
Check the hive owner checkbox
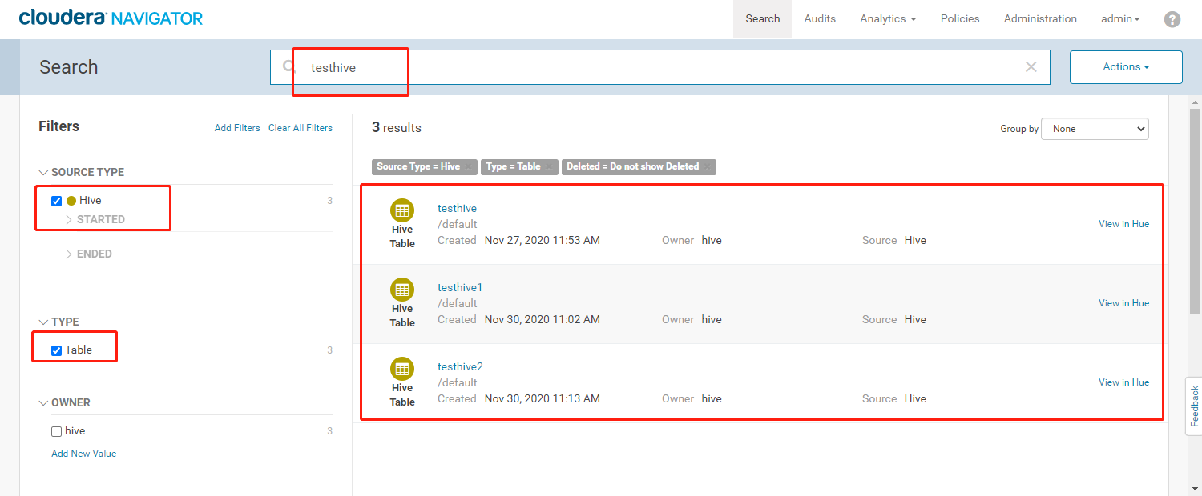[56, 431]
